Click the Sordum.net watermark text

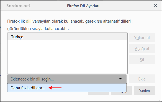[18, 6]
